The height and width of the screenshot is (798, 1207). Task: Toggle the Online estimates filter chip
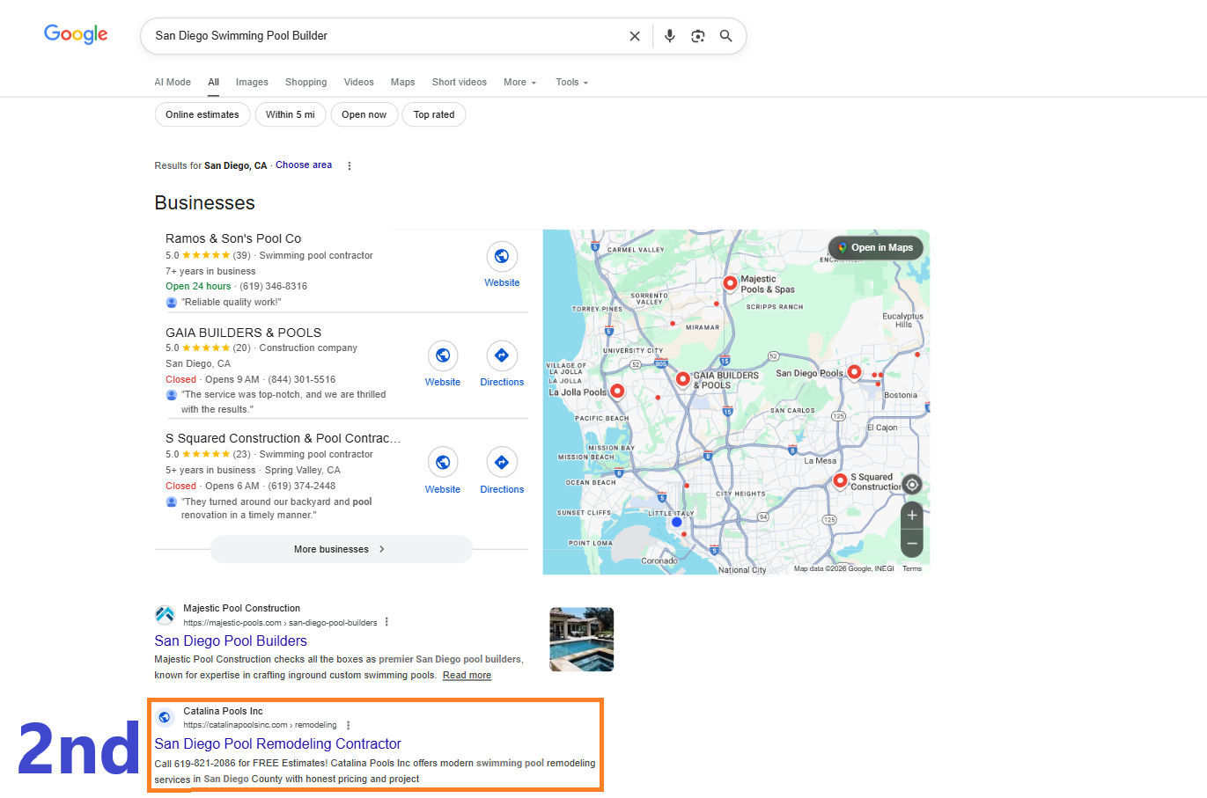point(202,114)
